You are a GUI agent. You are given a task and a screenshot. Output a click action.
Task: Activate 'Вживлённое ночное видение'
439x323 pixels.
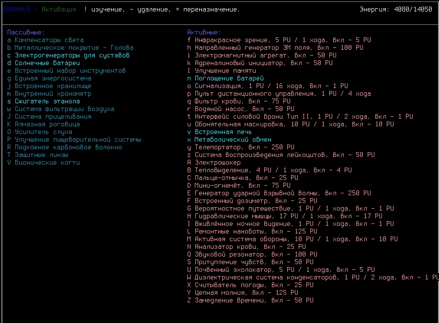(290, 223)
